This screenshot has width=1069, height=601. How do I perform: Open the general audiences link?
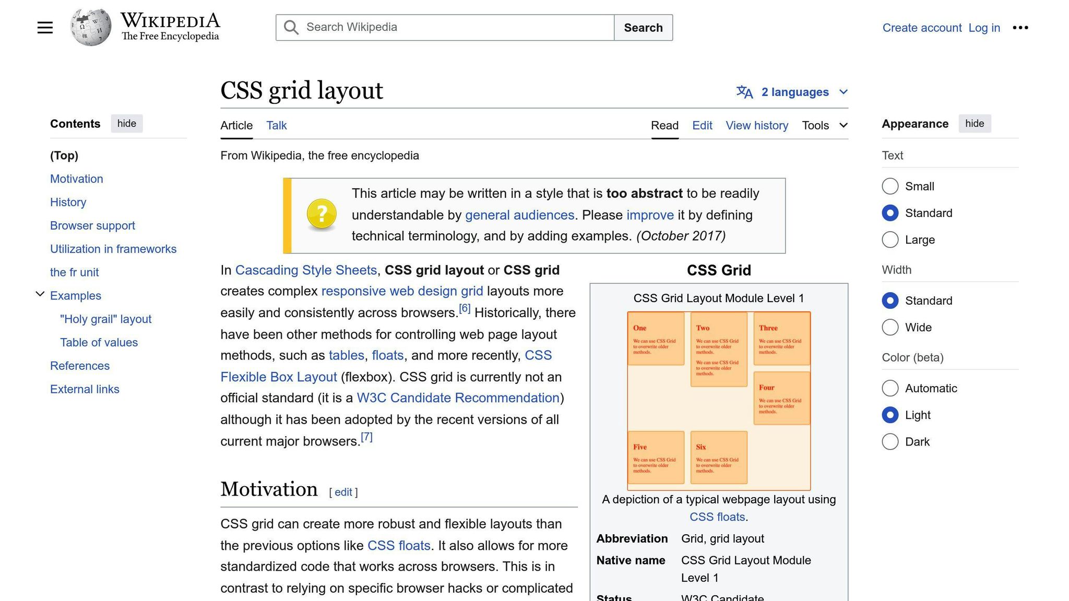tap(519, 215)
